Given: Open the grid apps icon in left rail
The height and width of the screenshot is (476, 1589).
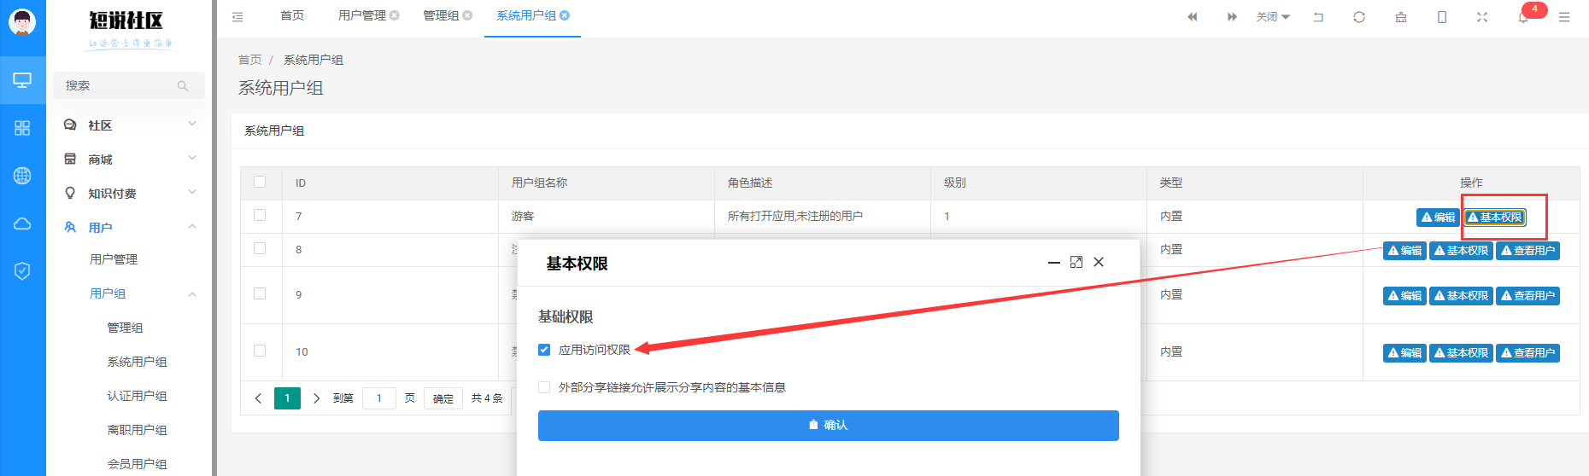Looking at the screenshot, I should [x=22, y=128].
